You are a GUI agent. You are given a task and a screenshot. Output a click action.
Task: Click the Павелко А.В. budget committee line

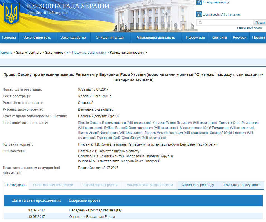(x=108, y=151)
